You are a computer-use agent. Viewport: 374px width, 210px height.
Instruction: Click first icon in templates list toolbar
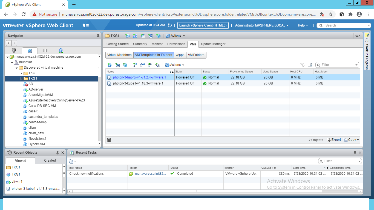click(110, 65)
